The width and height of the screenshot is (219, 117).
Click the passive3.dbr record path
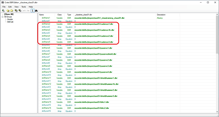pyautogui.click(x=93, y=66)
